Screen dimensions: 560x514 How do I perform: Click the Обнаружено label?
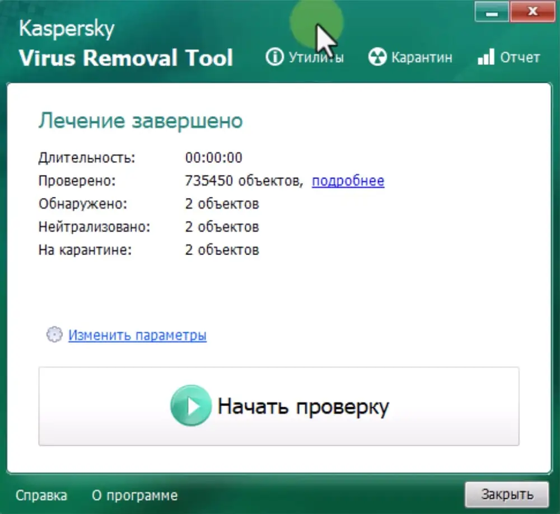[x=83, y=204]
